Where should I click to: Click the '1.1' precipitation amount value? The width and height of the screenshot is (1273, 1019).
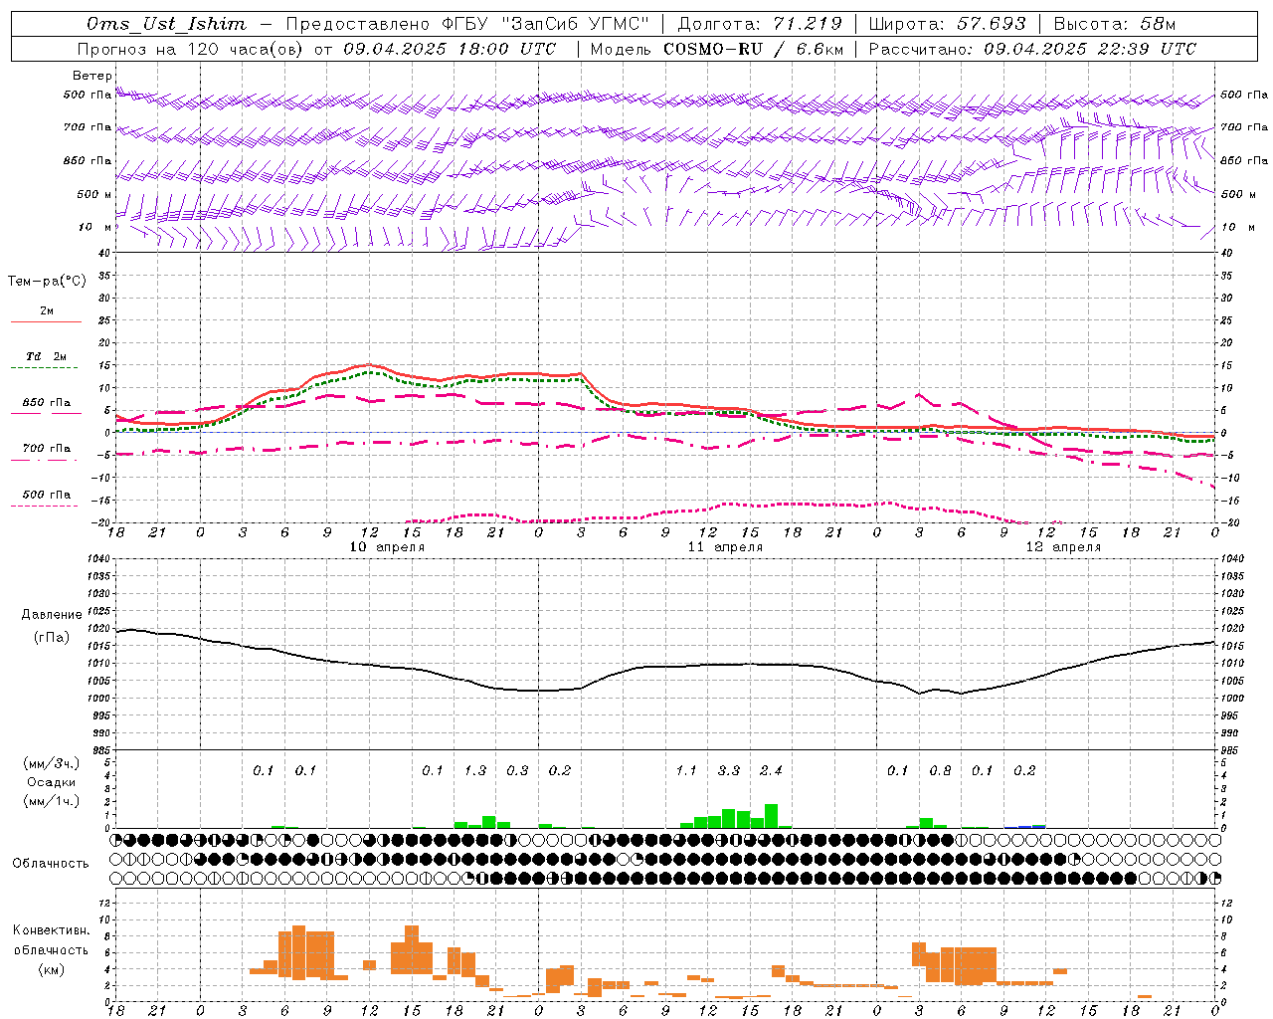coord(686,770)
